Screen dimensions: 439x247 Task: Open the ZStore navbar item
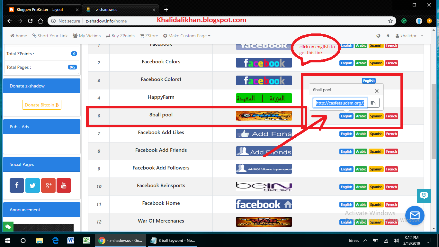pos(149,36)
